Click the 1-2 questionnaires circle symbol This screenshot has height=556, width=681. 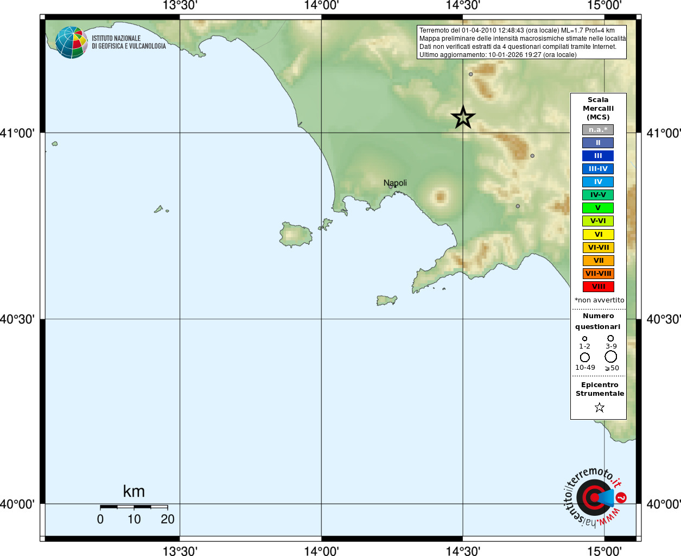[584, 339]
